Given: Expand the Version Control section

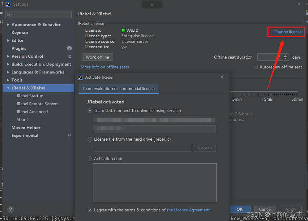Looking at the screenshot, I should tap(8, 56).
